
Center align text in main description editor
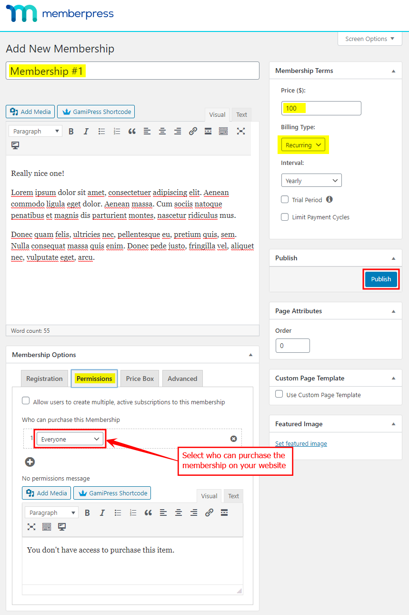pyautogui.click(x=162, y=131)
